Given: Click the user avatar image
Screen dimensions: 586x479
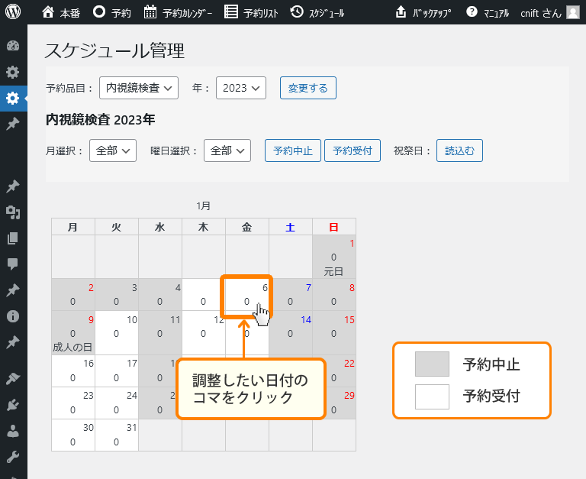Looking at the screenshot, I should [573, 12].
